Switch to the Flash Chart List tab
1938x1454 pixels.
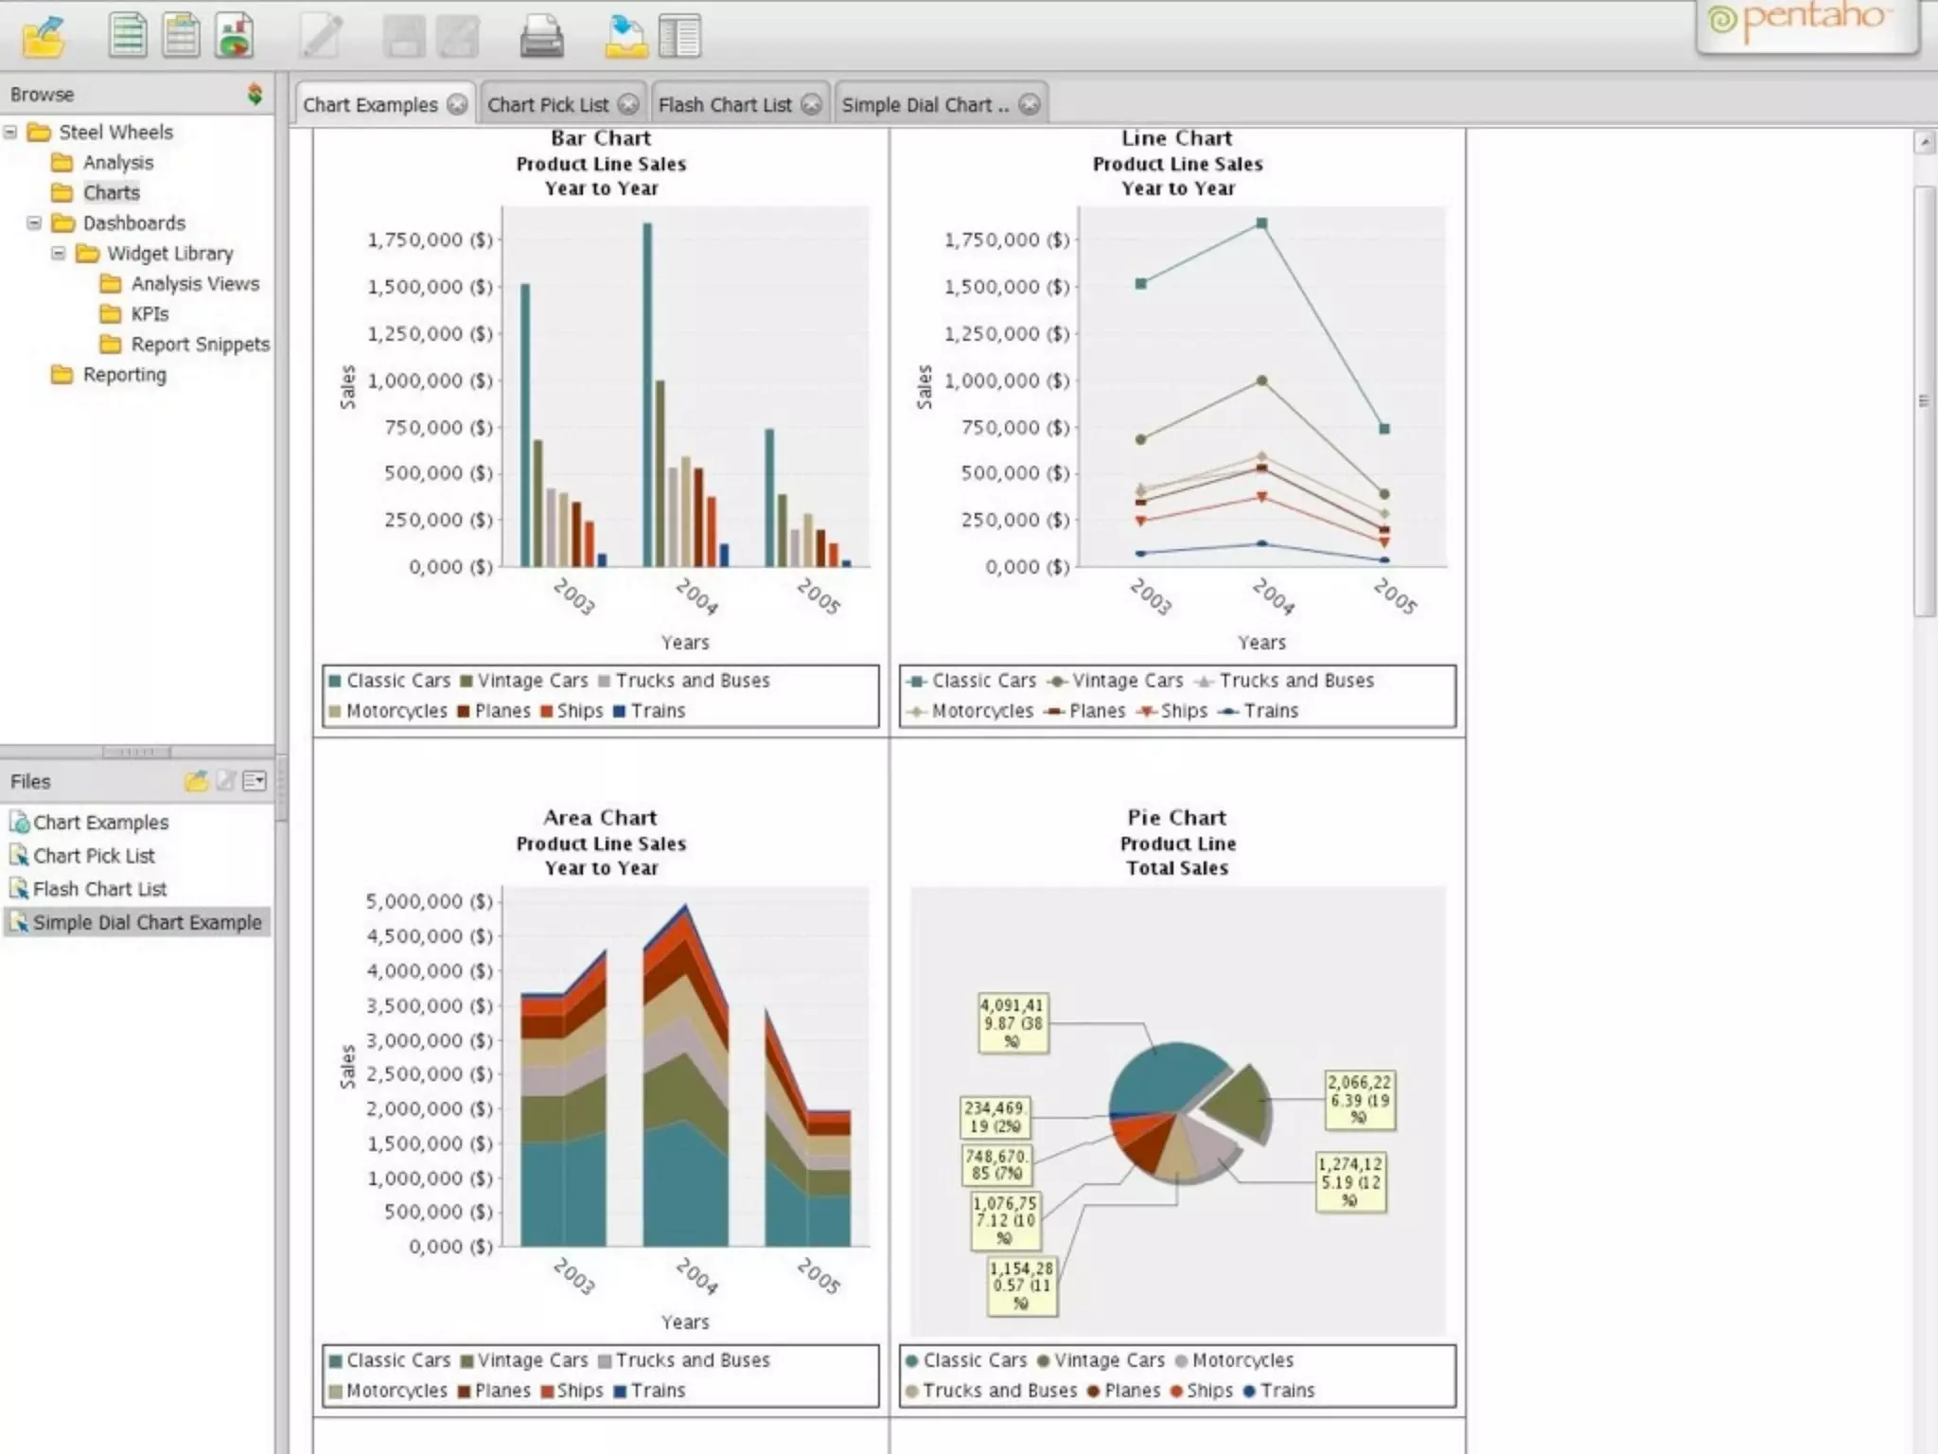pos(724,105)
